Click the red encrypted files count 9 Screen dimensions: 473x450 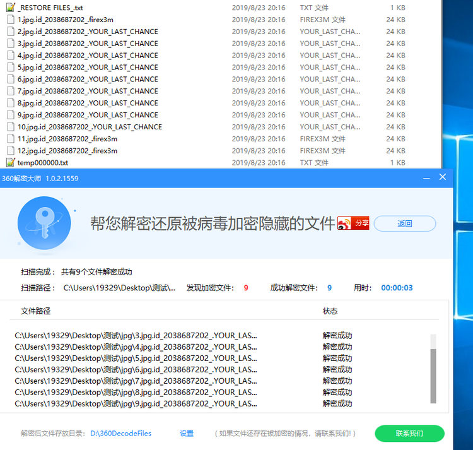coord(246,288)
